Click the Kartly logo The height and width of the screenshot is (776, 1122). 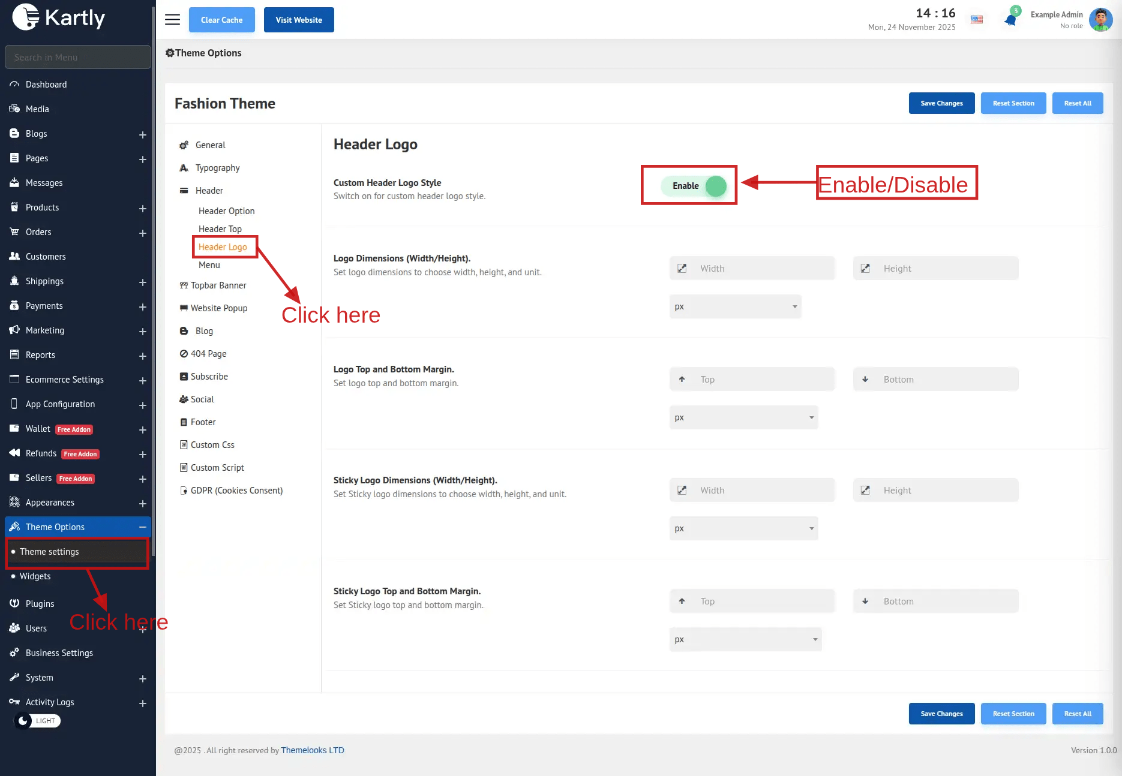pyautogui.click(x=59, y=18)
